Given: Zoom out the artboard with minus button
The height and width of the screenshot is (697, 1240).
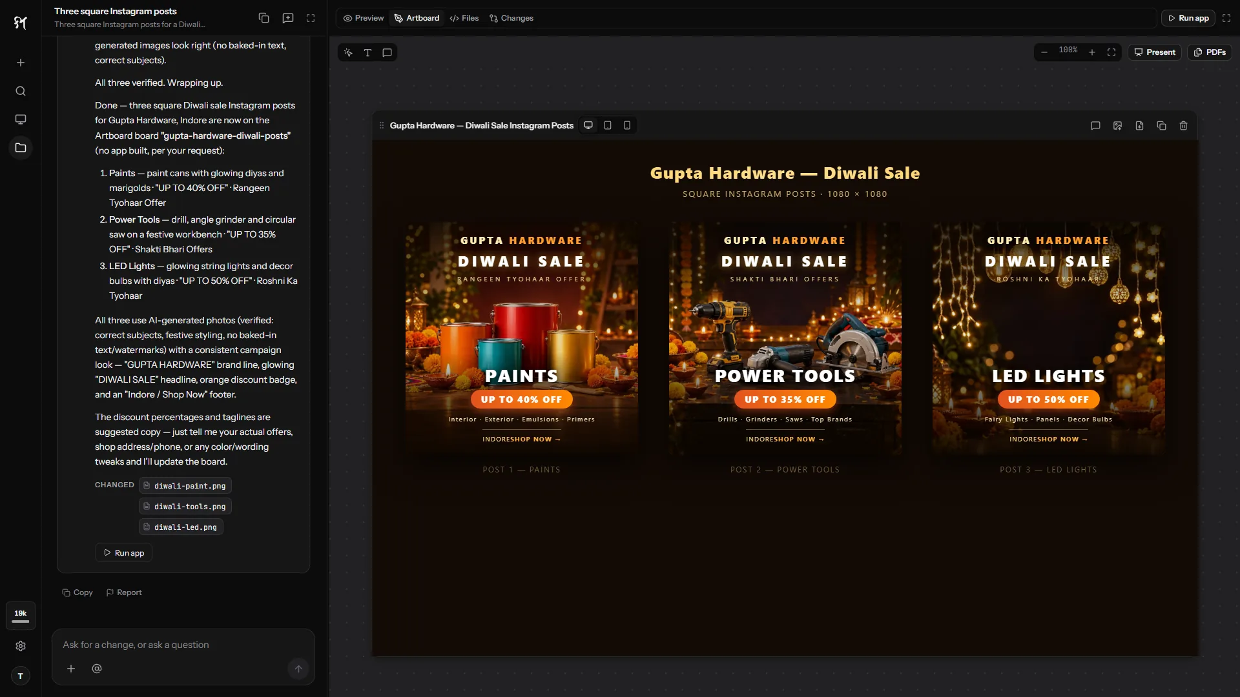Looking at the screenshot, I should [1044, 52].
